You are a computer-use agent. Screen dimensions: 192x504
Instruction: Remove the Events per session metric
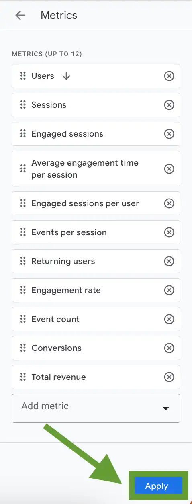coord(169,232)
